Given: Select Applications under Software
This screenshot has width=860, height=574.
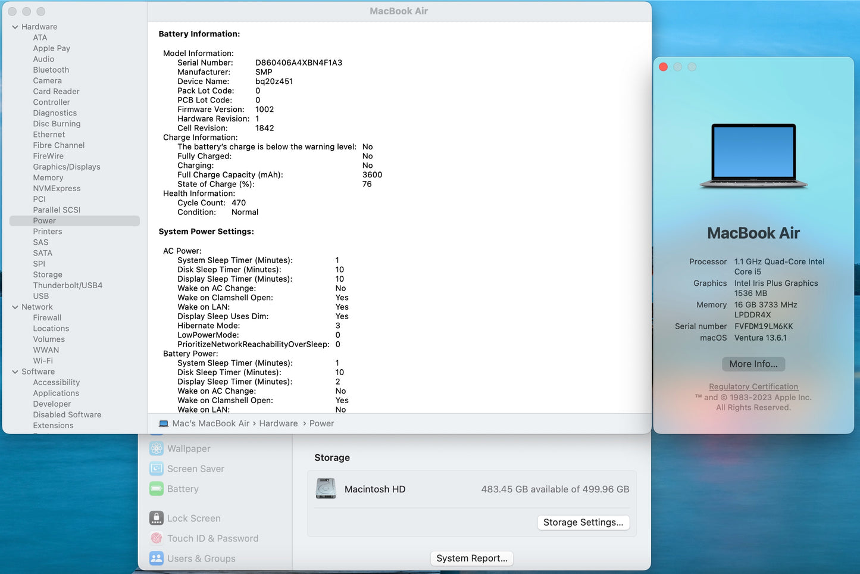Looking at the screenshot, I should pos(56,393).
